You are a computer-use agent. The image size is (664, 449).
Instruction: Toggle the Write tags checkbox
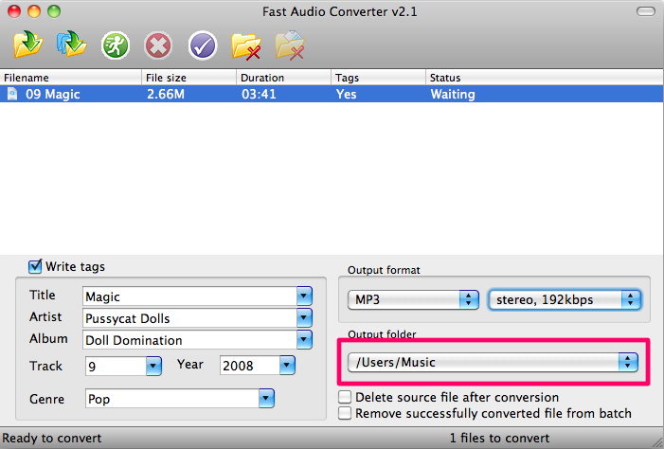click(35, 266)
